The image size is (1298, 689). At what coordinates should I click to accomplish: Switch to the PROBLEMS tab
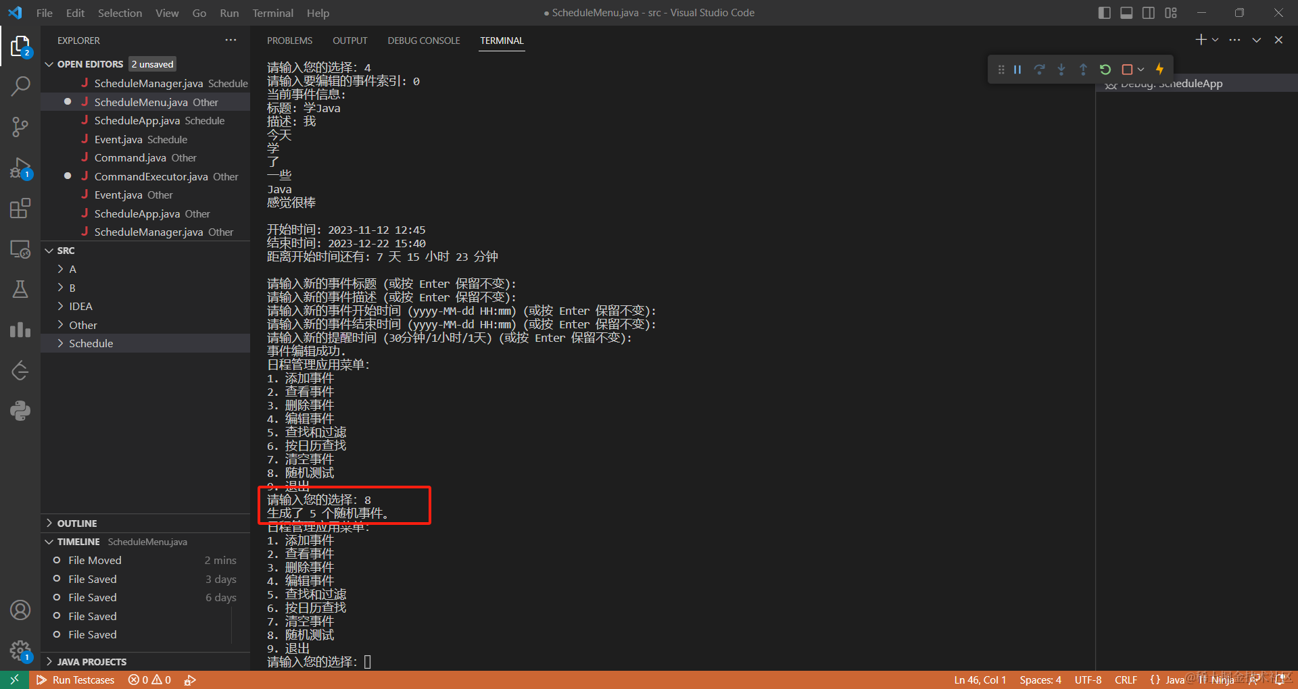(x=289, y=41)
